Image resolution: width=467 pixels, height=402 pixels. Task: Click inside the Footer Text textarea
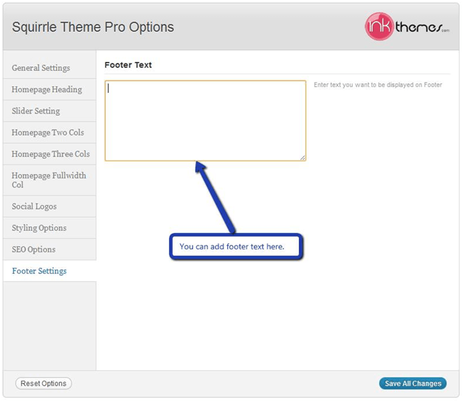click(x=205, y=121)
